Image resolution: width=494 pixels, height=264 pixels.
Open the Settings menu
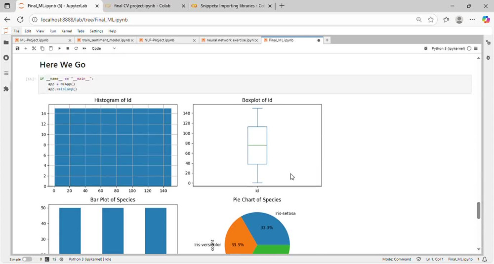tap(96, 31)
